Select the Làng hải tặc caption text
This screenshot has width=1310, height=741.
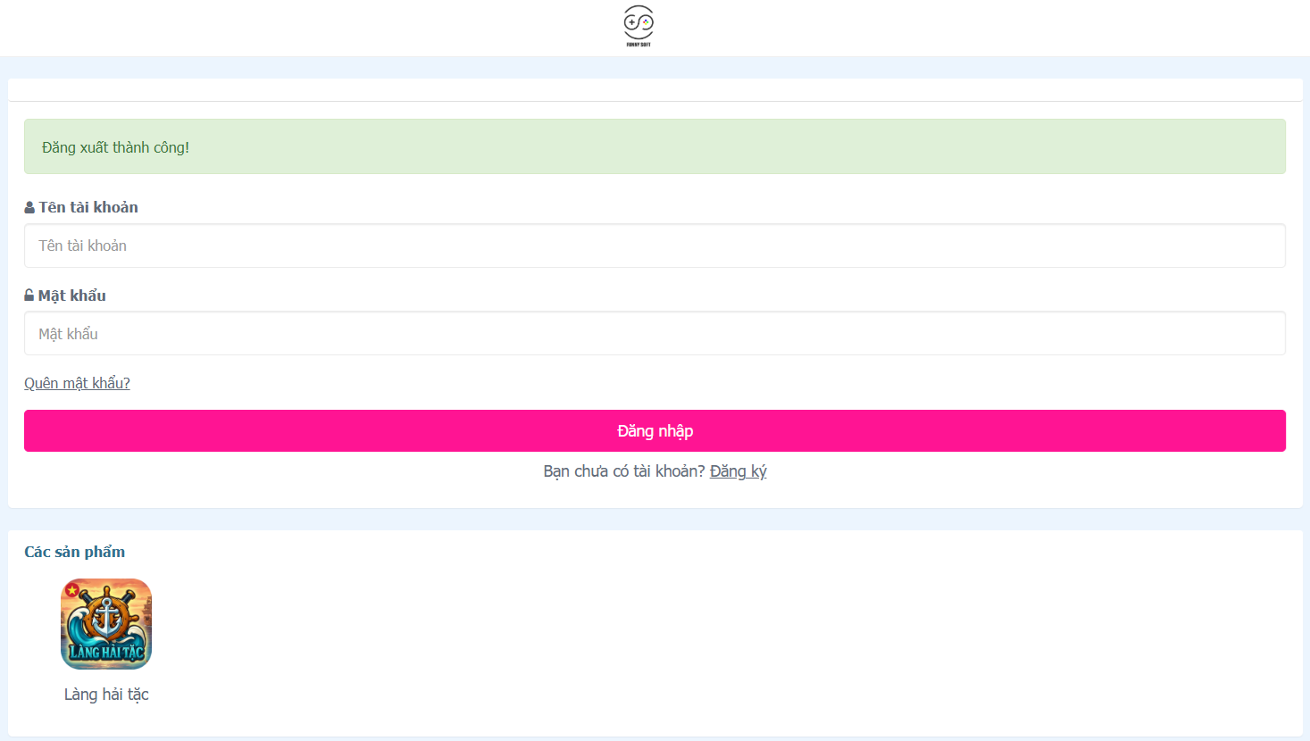pos(106,695)
